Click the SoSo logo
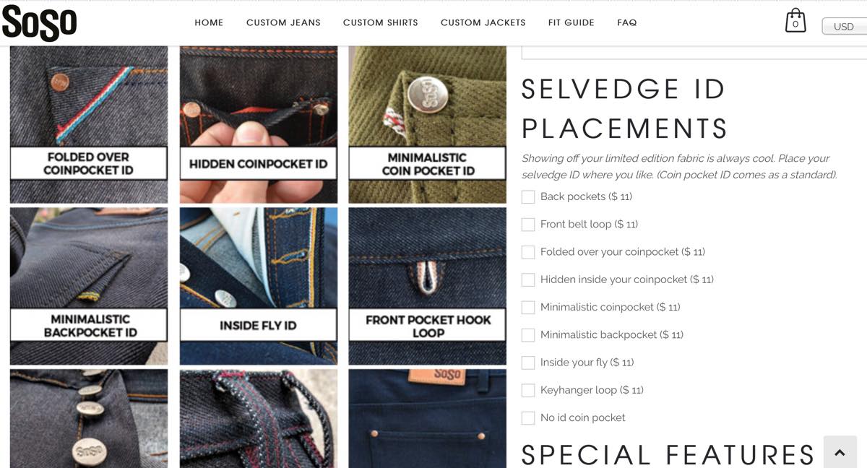This screenshot has height=468, width=867. point(39,22)
